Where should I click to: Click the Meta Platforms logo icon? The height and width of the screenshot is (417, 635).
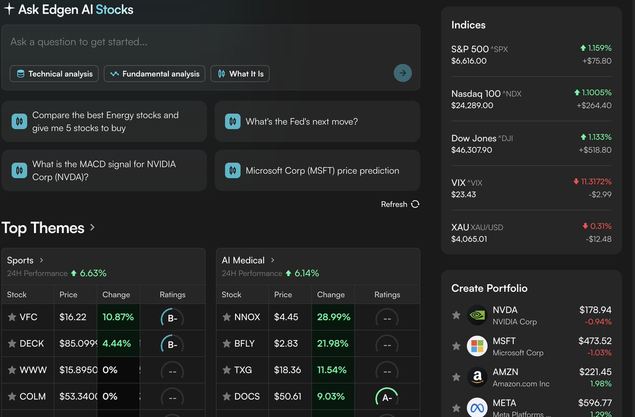pos(477,407)
